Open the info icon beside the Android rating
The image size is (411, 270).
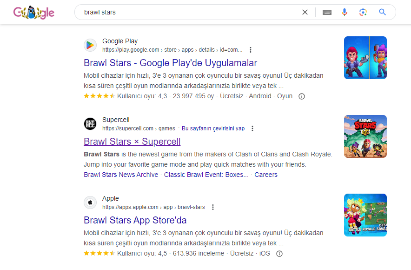click(x=301, y=96)
